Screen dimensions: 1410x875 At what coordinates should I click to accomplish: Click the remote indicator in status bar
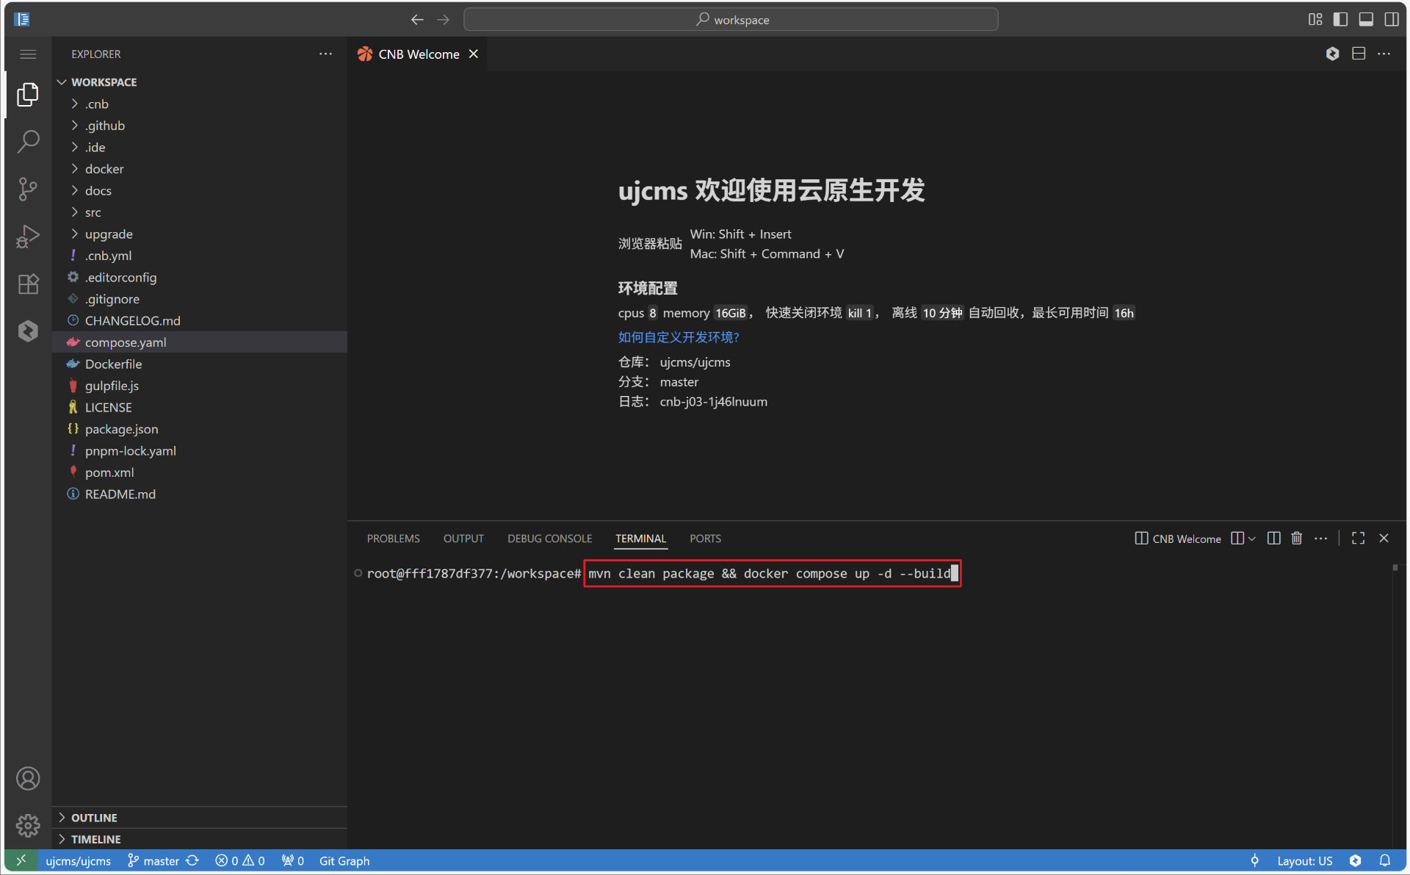coord(21,860)
